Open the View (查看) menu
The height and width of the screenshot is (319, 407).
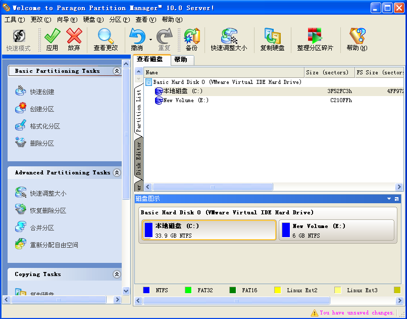[145, 20]
